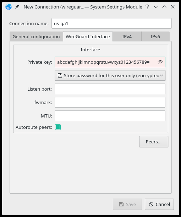Click into the MTU input field

[110, 116]
